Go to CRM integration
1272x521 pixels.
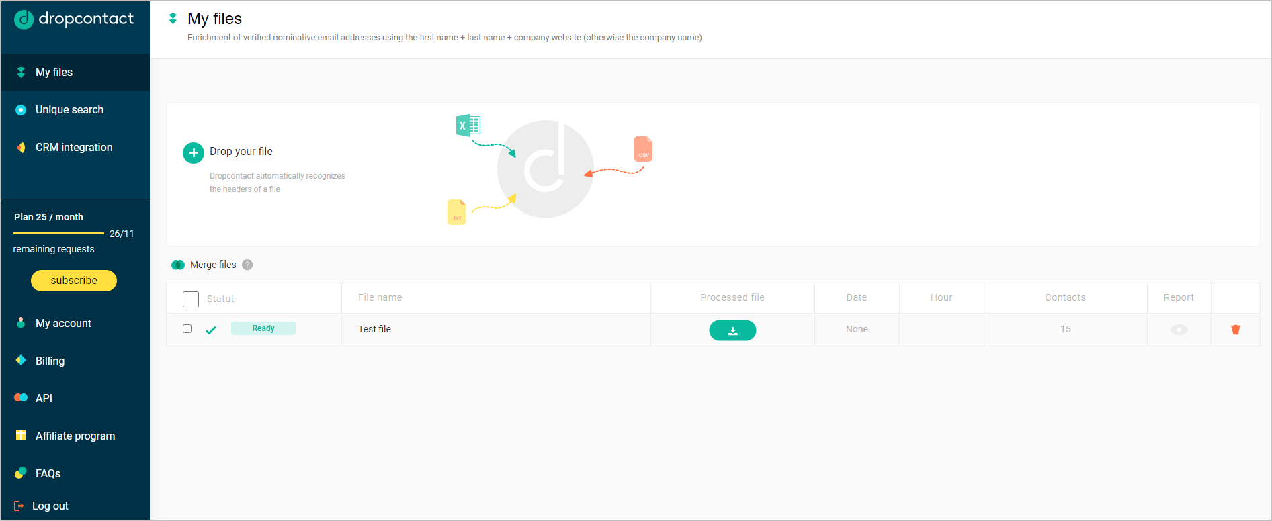(x=75, y=148)
